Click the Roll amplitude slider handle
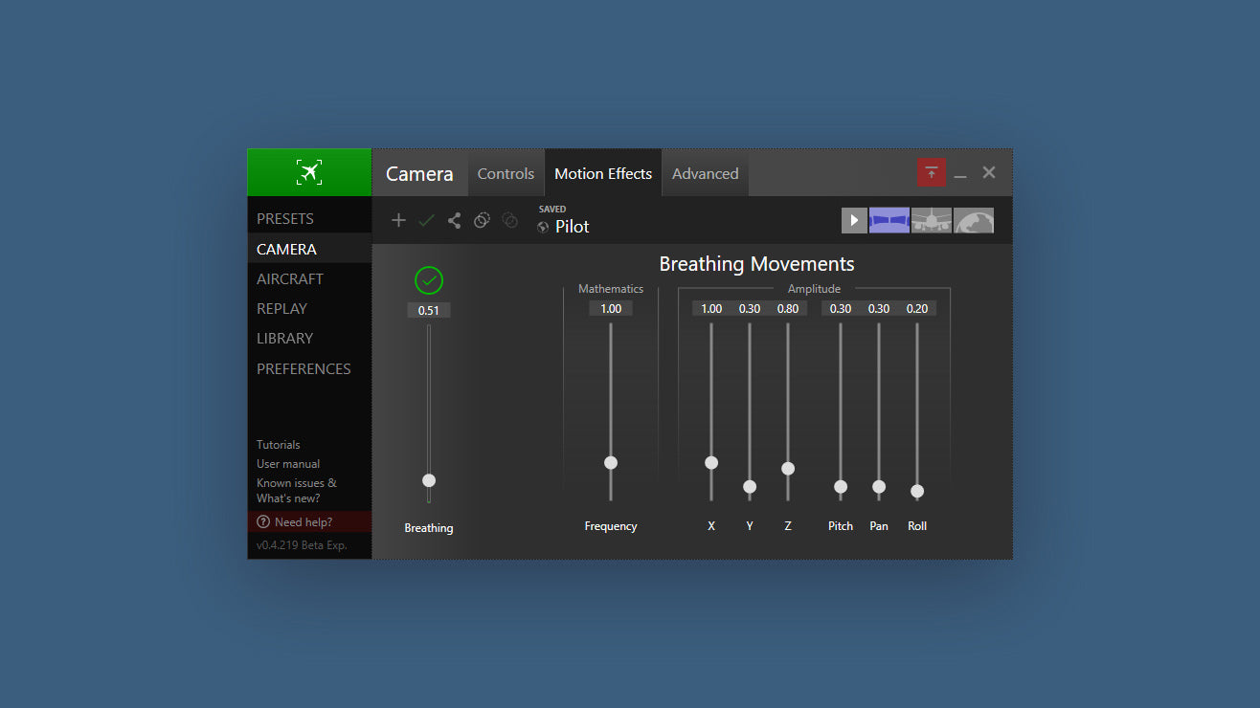 [x=917, y=491]
